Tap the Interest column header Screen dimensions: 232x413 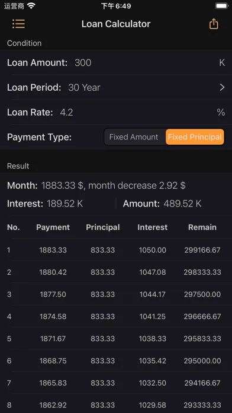152,227
